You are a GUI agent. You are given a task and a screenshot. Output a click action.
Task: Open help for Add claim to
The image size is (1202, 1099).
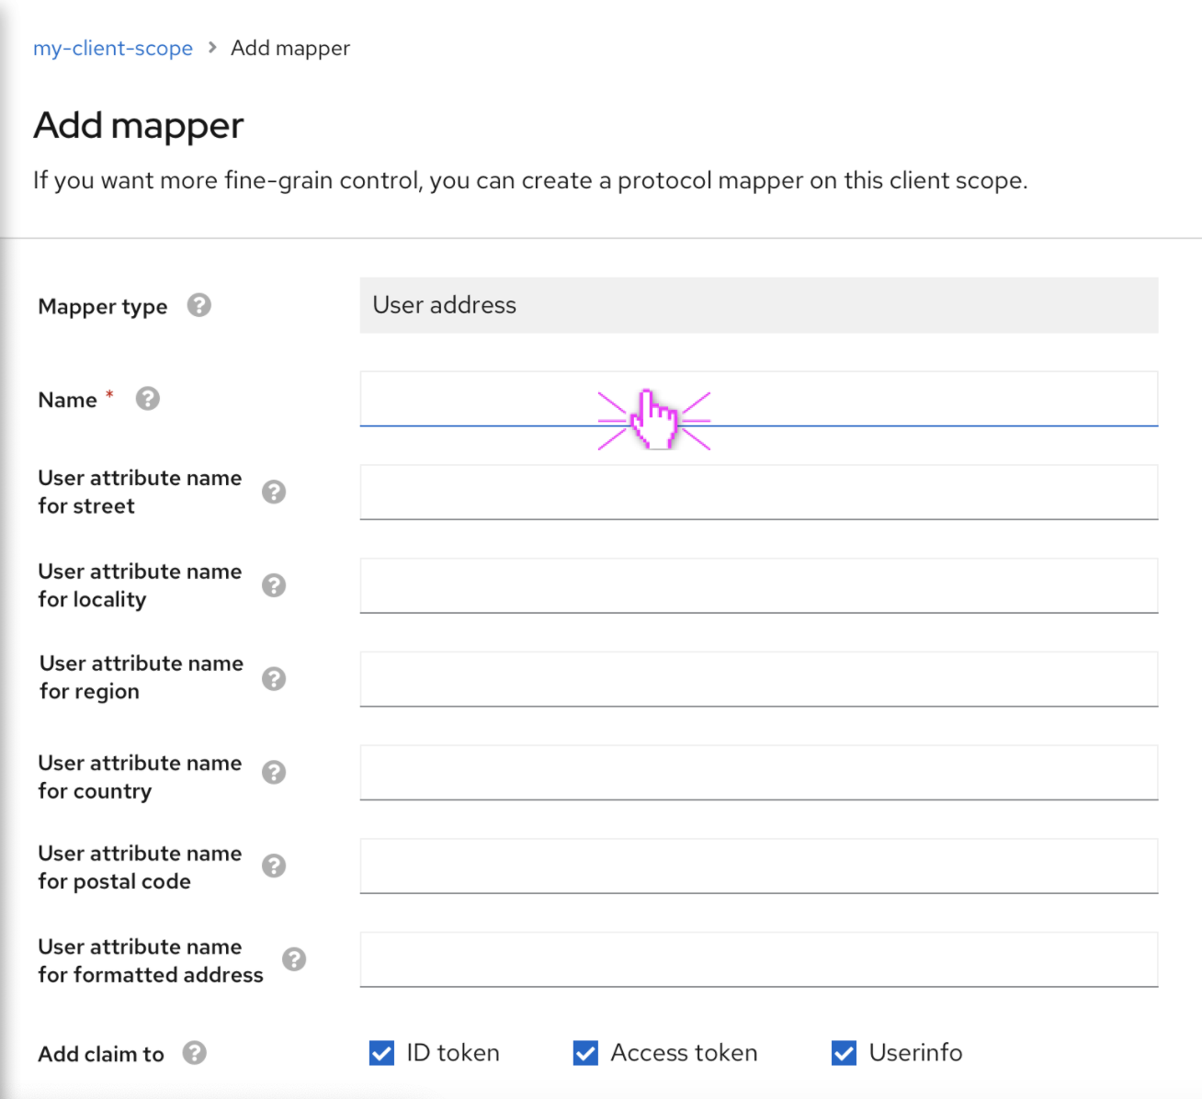tap(194, 1053)
